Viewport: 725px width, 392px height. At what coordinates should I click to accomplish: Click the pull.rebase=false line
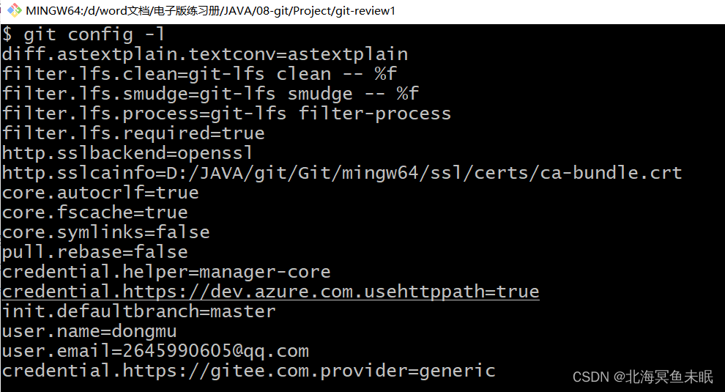point(94,252)
